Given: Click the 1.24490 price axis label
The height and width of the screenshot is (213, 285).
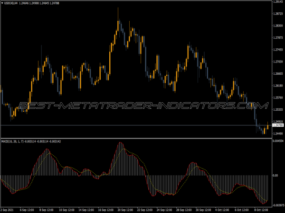Looking at the screenshot, I should coord(278,133).
